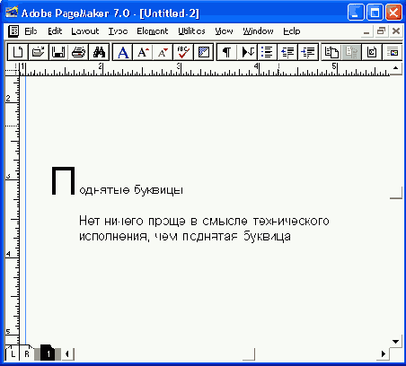Run the spelling check with the ABC checkmark icon
The image size is (406, 366).
[x=183, y=52]
